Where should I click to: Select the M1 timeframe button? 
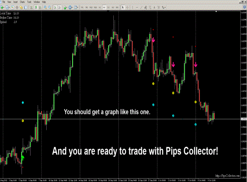(82, 7)
